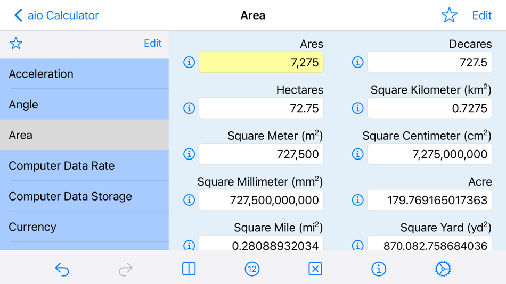
Task: Toggle the split-view sidebar icon
Action: coord(189,269)
